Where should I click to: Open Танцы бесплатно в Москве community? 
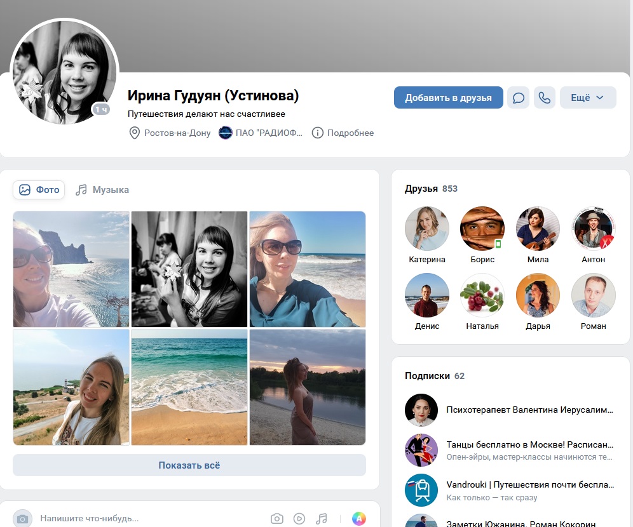point(529,444)
